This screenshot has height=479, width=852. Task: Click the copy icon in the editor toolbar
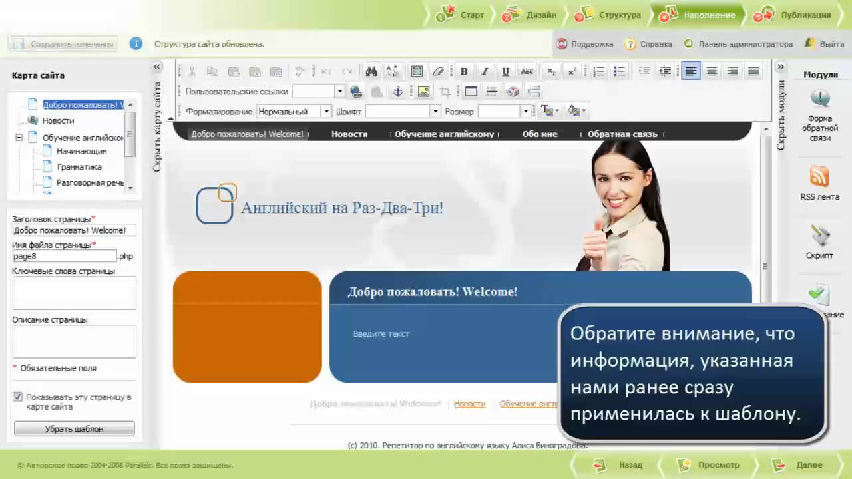coord(212,71)
